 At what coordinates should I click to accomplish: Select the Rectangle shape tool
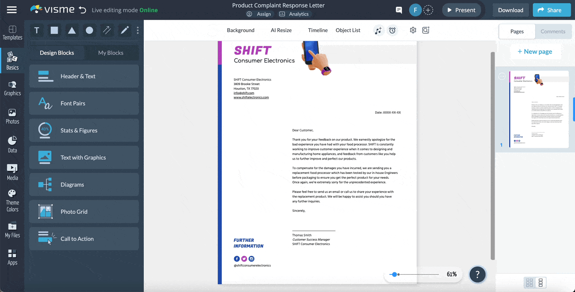(54, 30)
